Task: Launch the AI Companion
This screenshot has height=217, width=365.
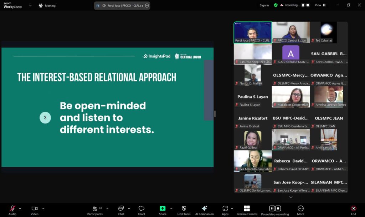Action: click(x=204, y=210)
